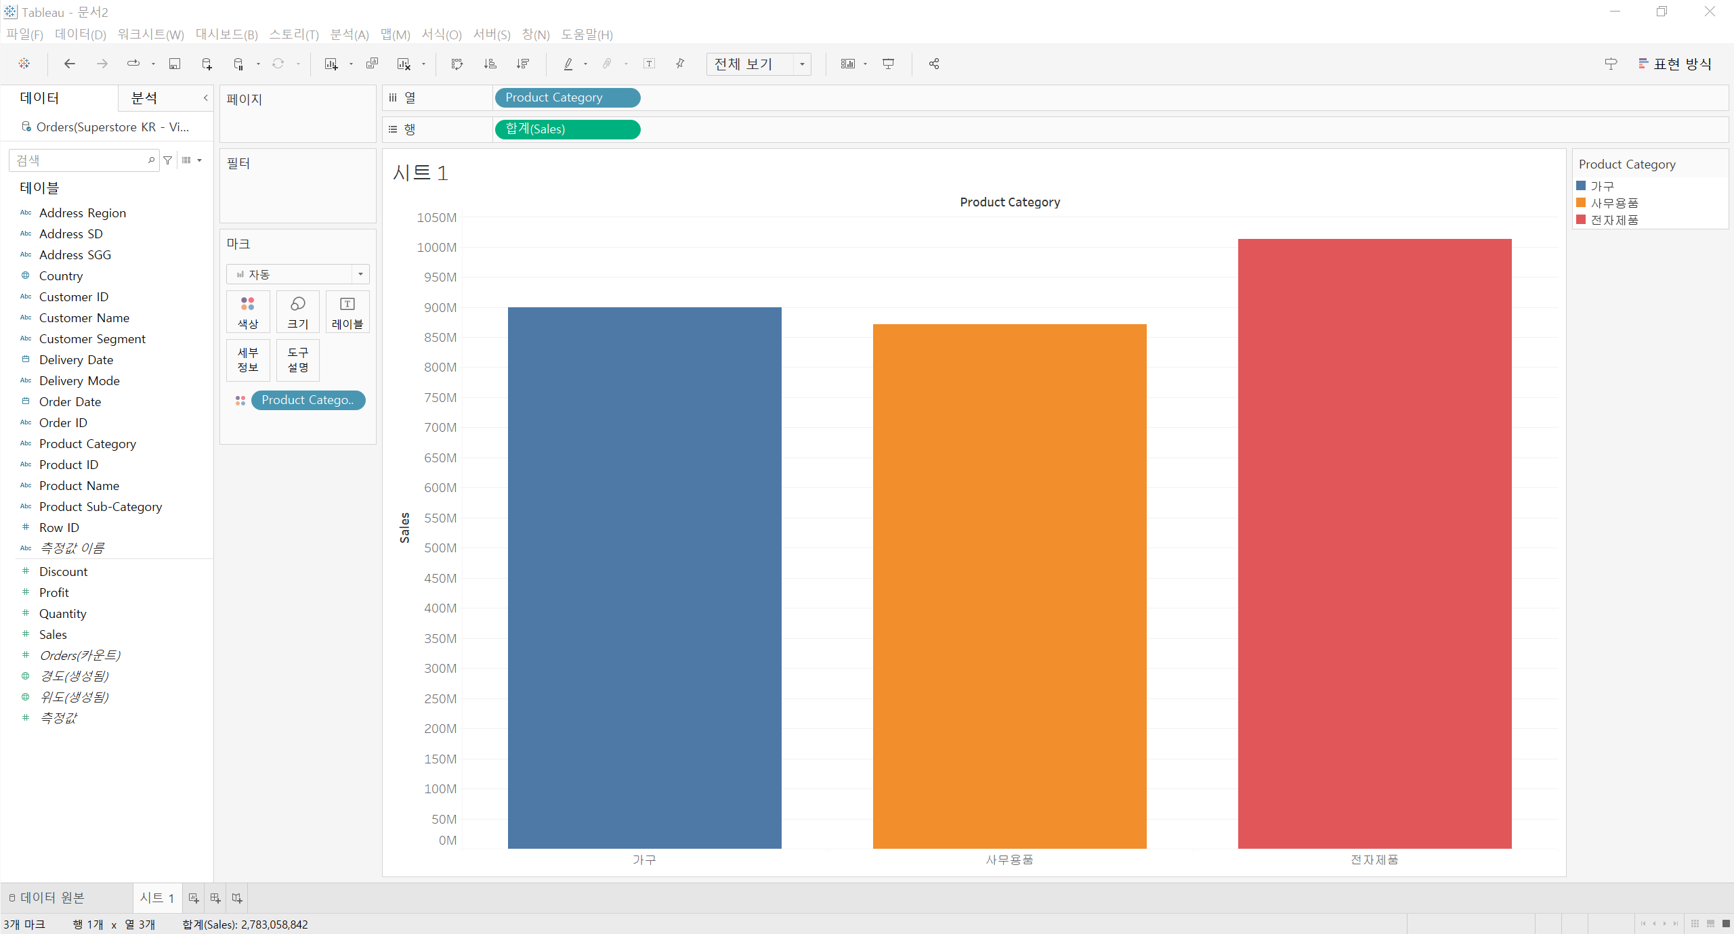Click the share workbook icon
The height and width of the screenshot is (934, 1734).
coord(934,64)
